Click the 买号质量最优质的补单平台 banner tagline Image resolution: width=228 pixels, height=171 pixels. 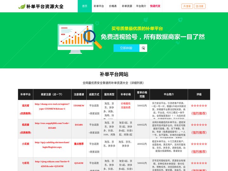tap(137, 28)
